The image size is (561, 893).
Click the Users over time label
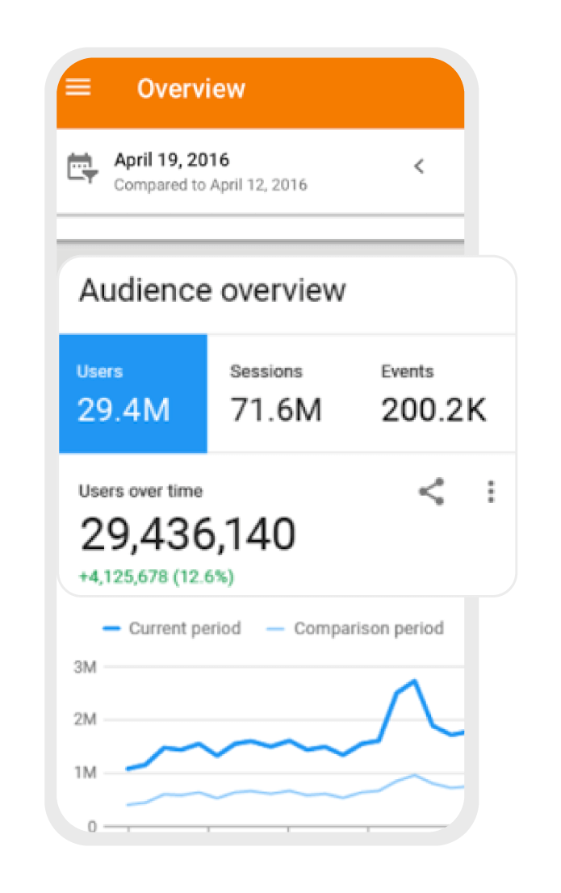pyautogui.click(x=140, y=491)
